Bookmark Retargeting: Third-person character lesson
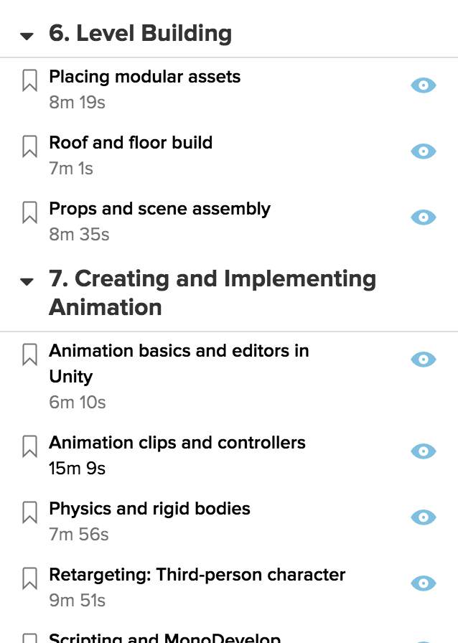 tap(29, 578)
